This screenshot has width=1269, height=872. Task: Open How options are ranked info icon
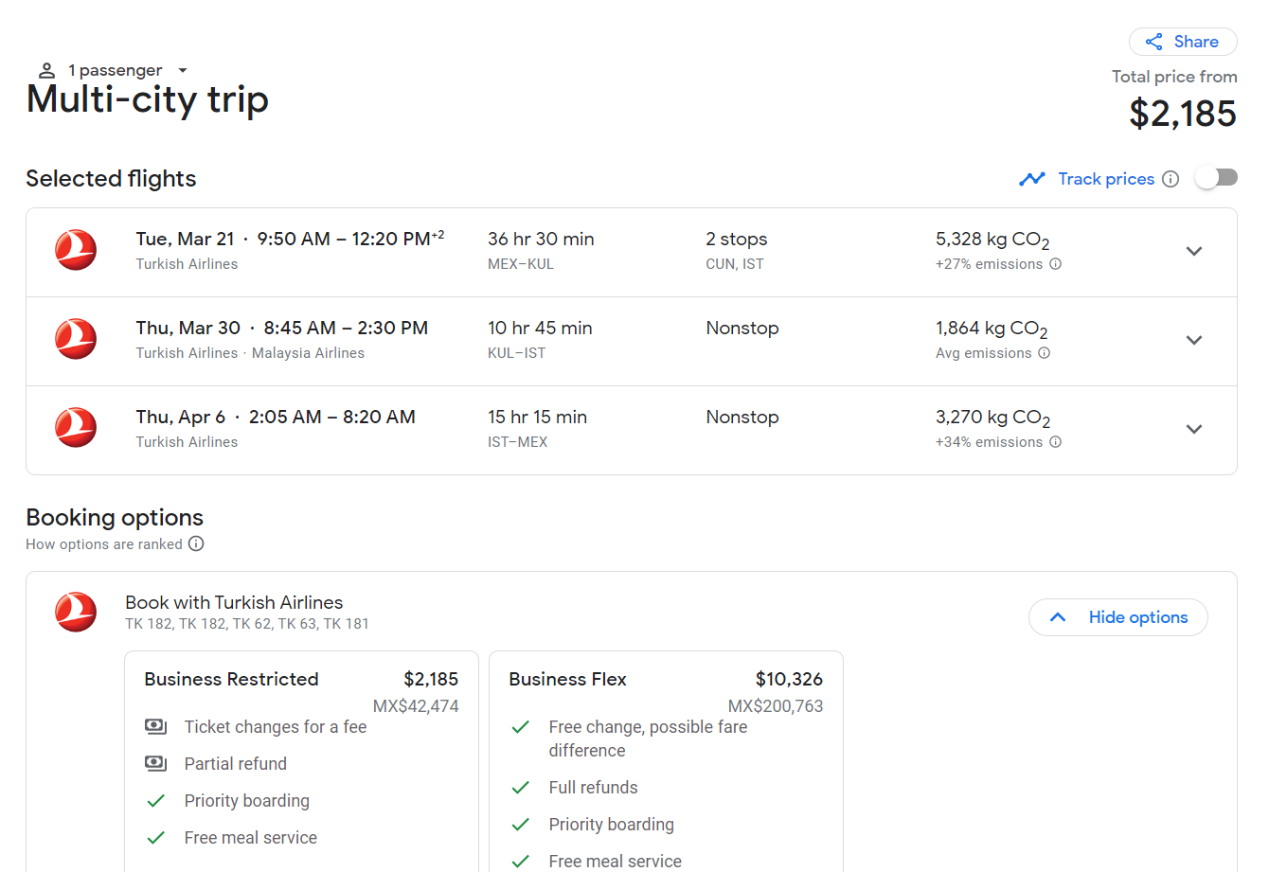[196, 543]
